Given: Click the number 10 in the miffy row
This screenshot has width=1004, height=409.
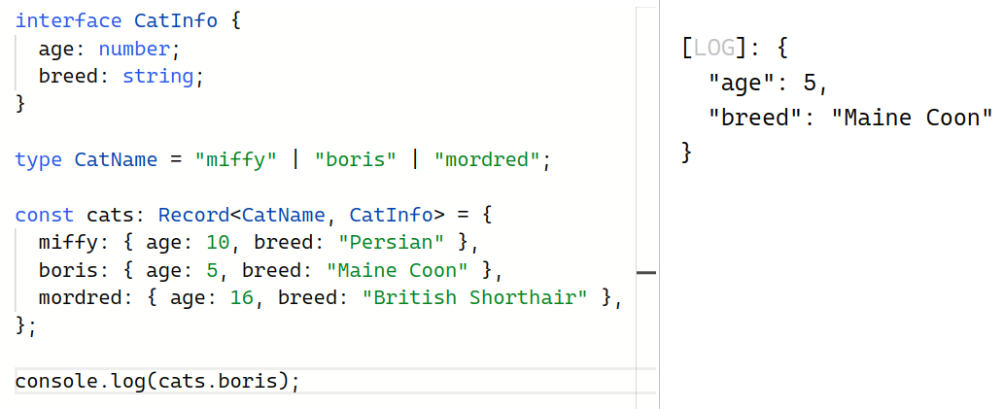Looking at the screenshot, I should point(218,243).
